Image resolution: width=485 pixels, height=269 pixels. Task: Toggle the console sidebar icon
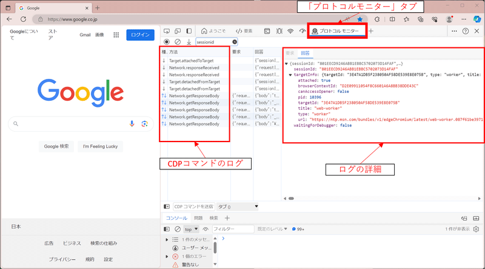[167, 230]
